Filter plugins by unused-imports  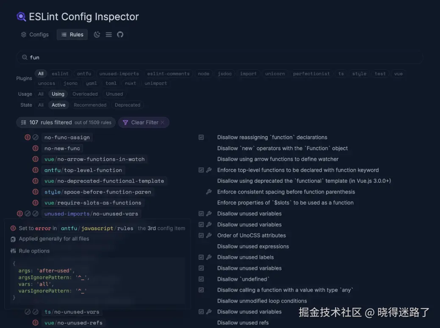pos(119,74)
